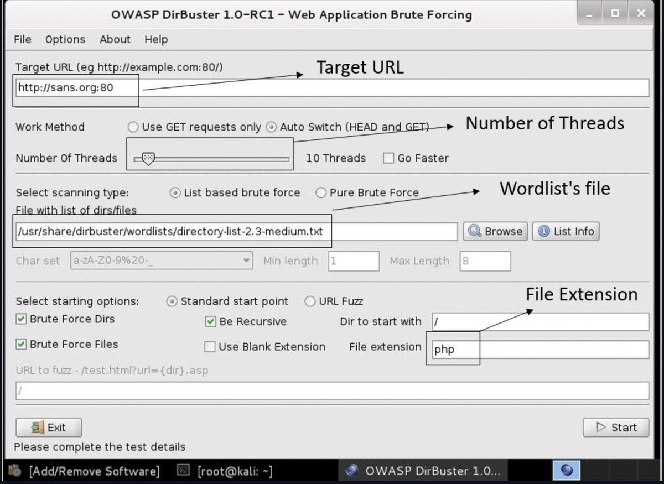Click the Browse button
664x484 pixels.
coord(496,231)
